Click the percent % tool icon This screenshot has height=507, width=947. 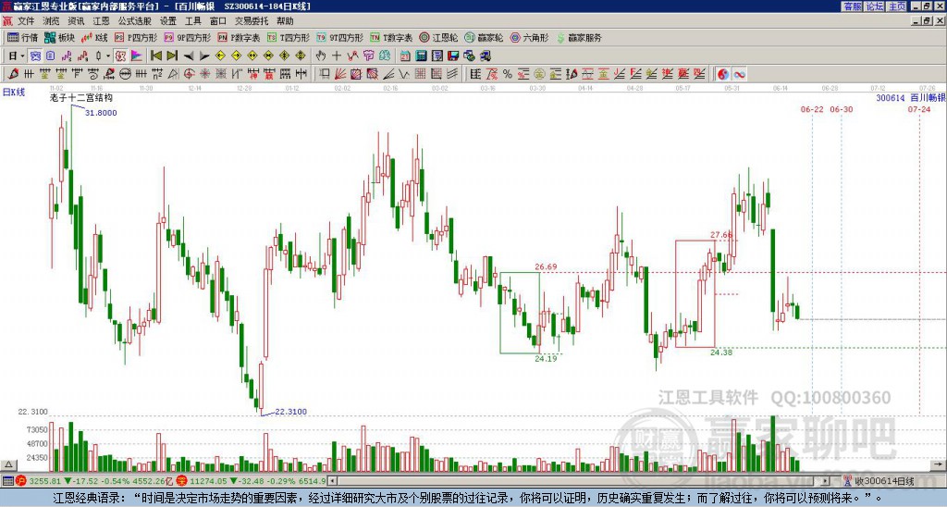(508, 74)
